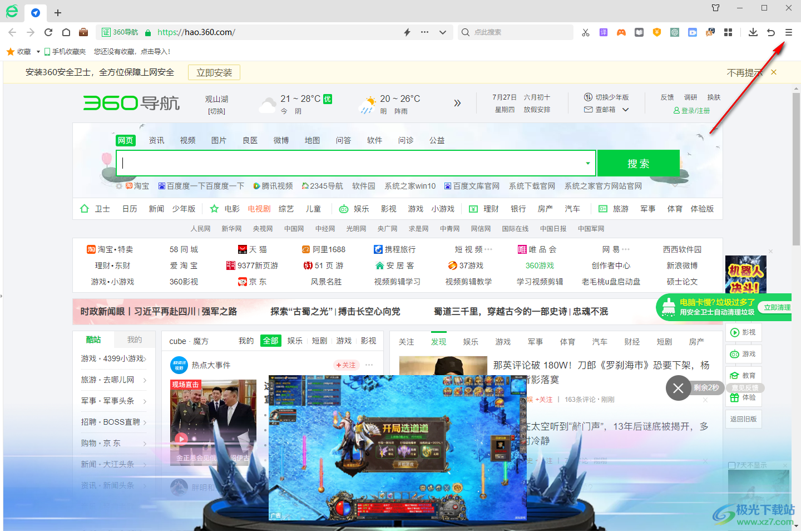The width and height of the screenshot is (801, 531).
Task: Switch to the 发现 news tab
Action: click(x=438, y=342)
